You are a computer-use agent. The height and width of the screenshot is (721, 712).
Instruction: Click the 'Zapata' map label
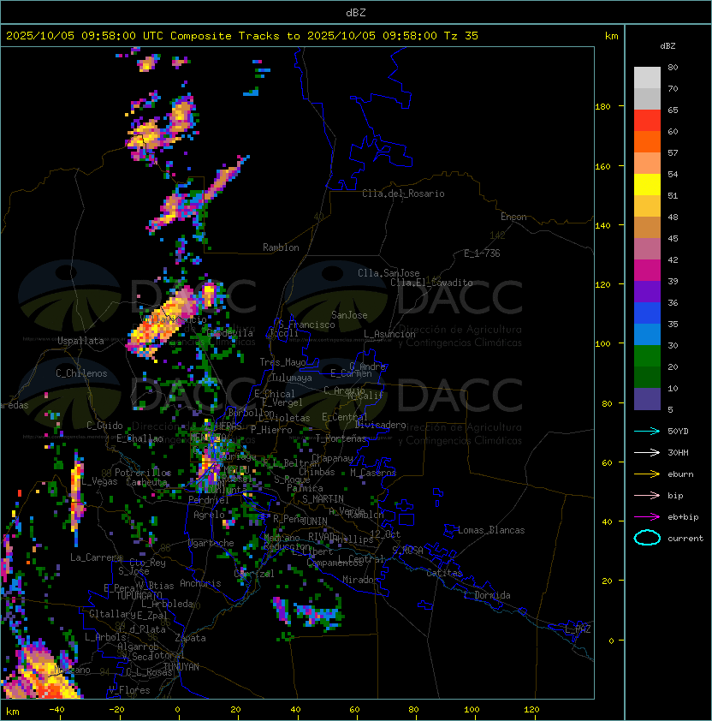190,638
